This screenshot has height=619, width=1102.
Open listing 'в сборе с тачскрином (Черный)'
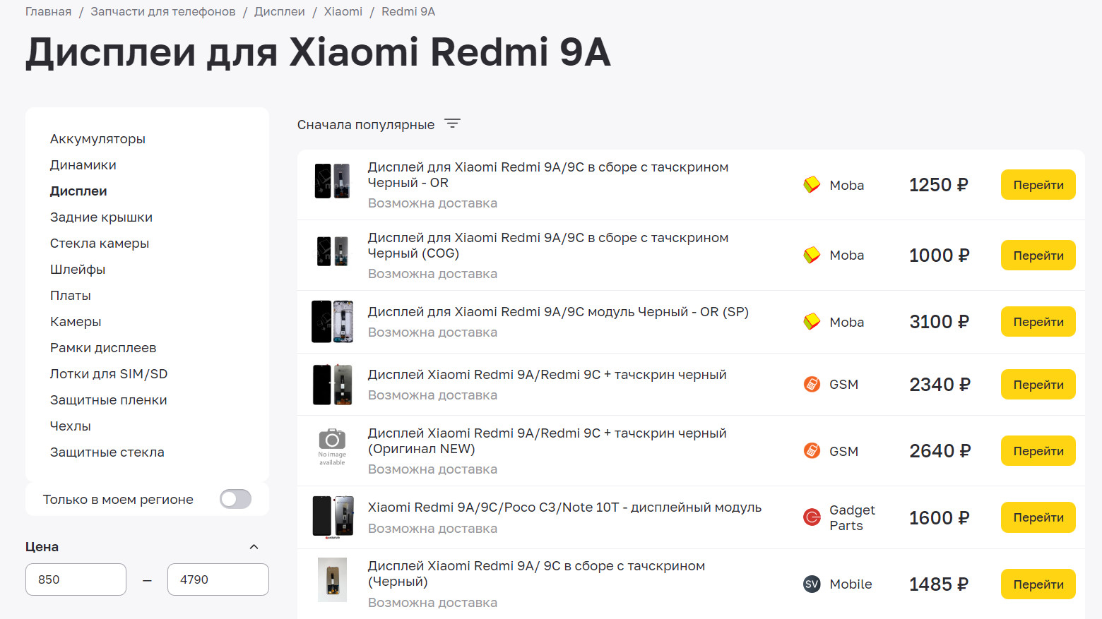(536, 574)
